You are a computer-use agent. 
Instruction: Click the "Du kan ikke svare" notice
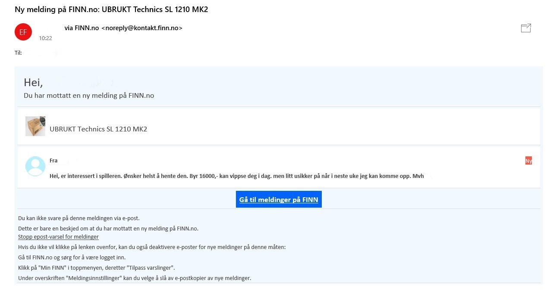[x=79, y=218]
